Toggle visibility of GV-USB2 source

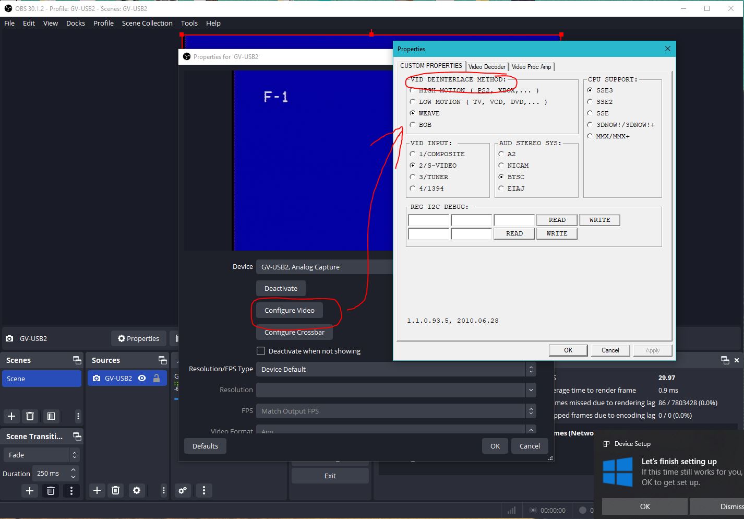pos(142,379)
